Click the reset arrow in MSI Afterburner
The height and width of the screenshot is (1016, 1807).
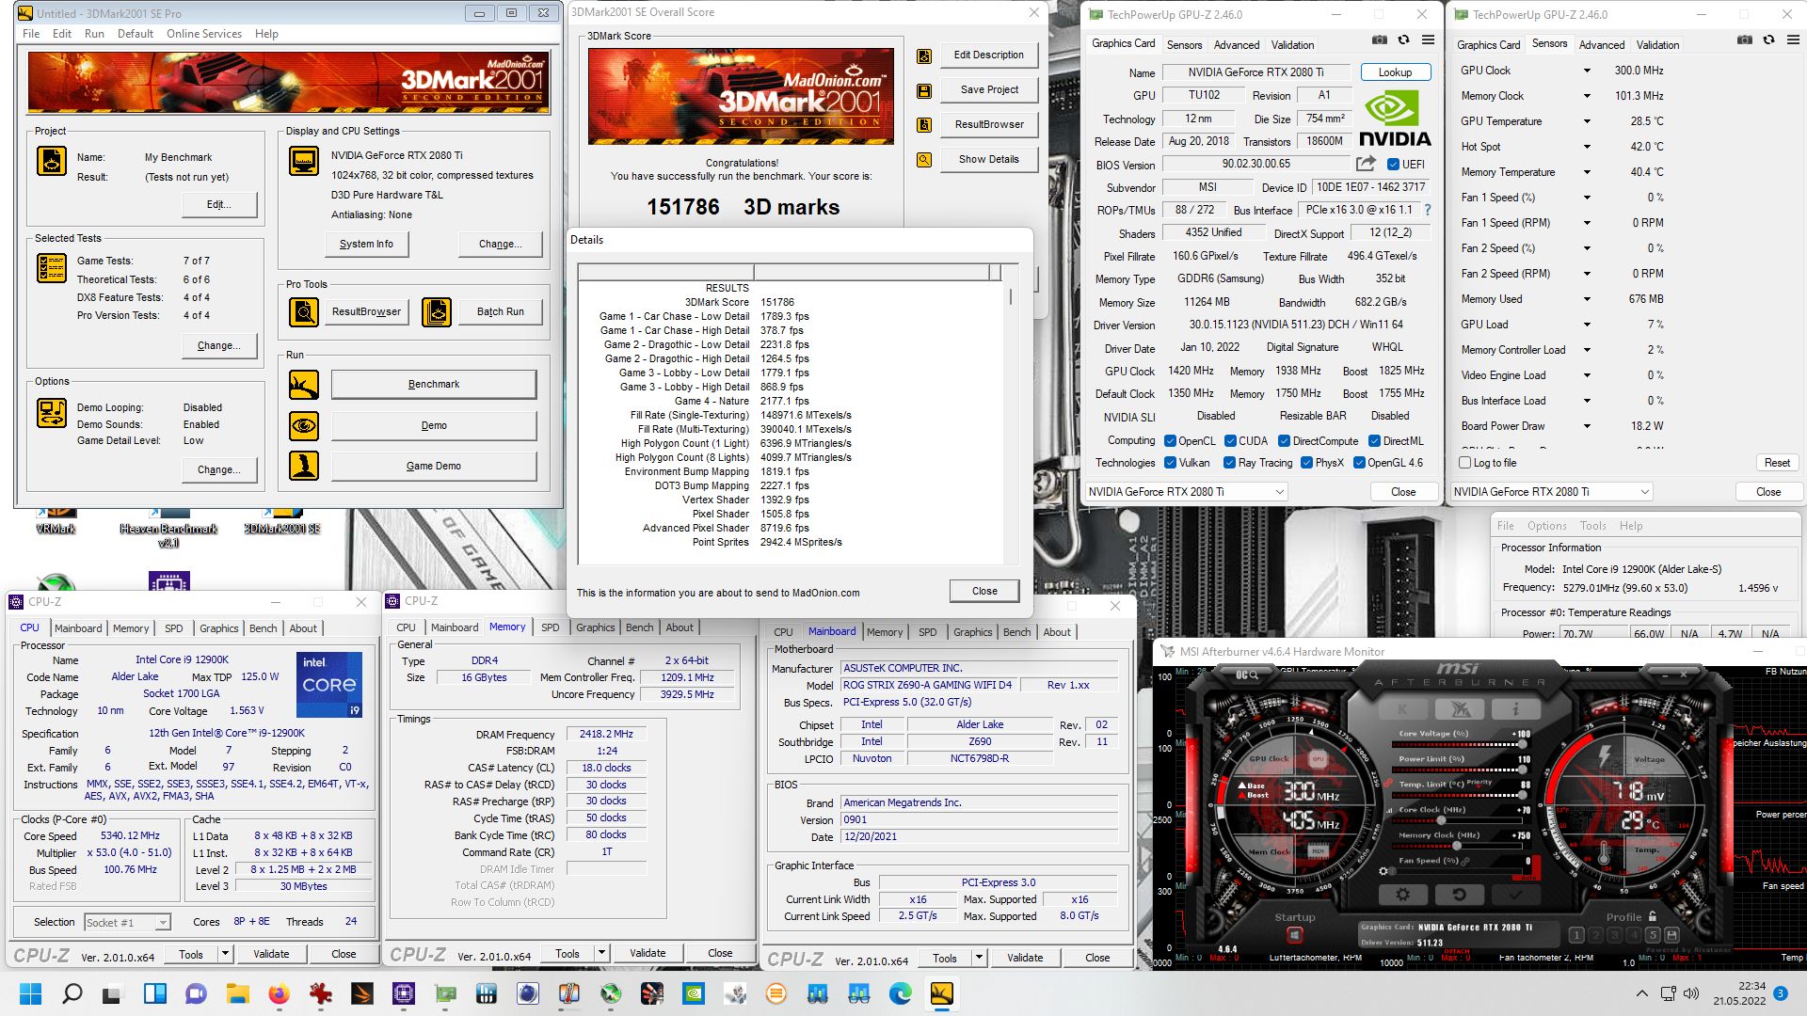(1459, 895)
